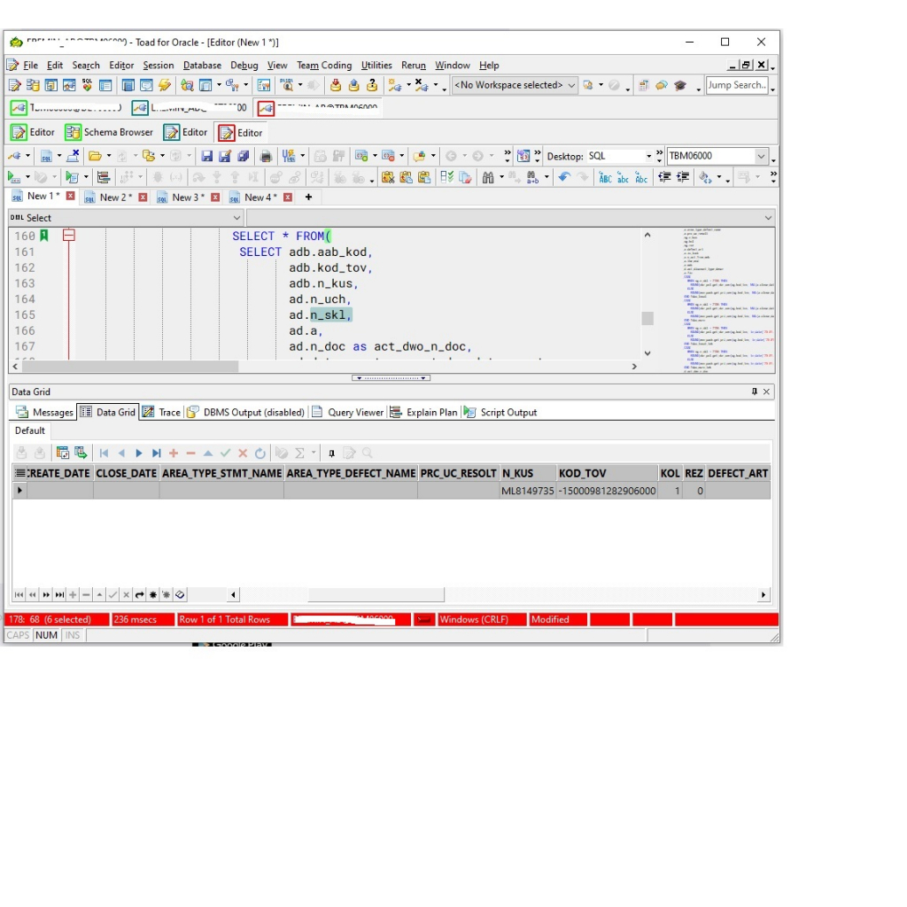This screenshot has height=907, width=907.
Task: Click the editor vertical scrollbar thumb
Action: 647,318
